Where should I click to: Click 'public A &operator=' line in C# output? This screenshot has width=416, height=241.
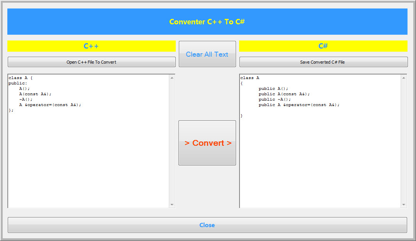tap(299, 105)
